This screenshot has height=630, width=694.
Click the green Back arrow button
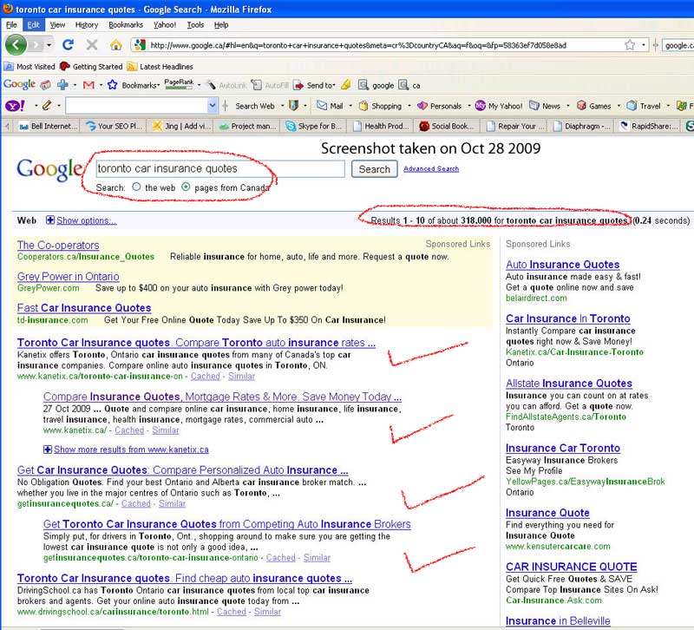[16, 45]
